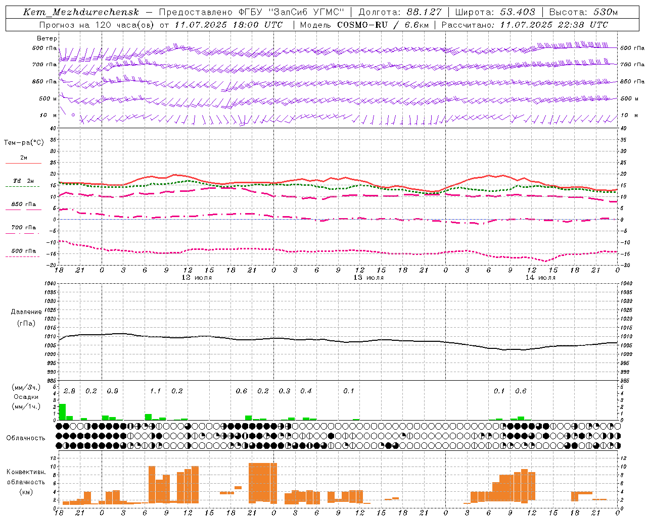
Task: Click the 850 гПа temperature legend entry
Action: (x=24, y=204)
